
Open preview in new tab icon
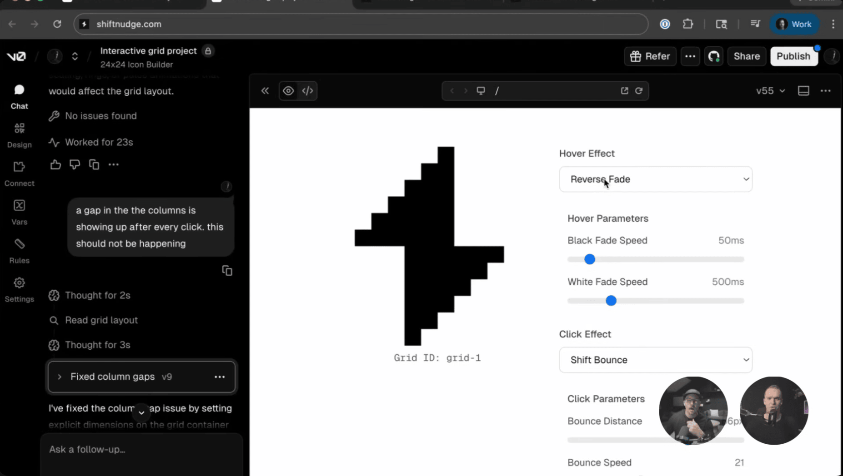coord(624,91)
